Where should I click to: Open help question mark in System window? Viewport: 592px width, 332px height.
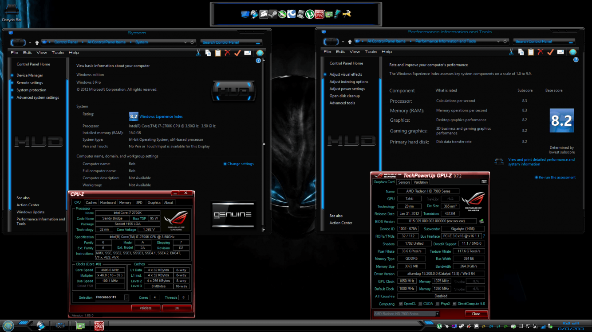click(258, 61)
